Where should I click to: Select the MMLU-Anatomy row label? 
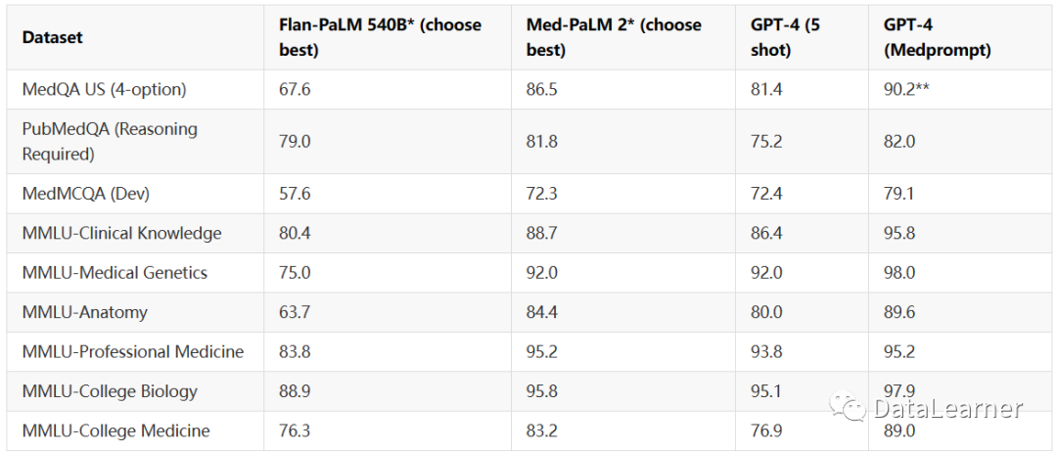tap(84, 312)
